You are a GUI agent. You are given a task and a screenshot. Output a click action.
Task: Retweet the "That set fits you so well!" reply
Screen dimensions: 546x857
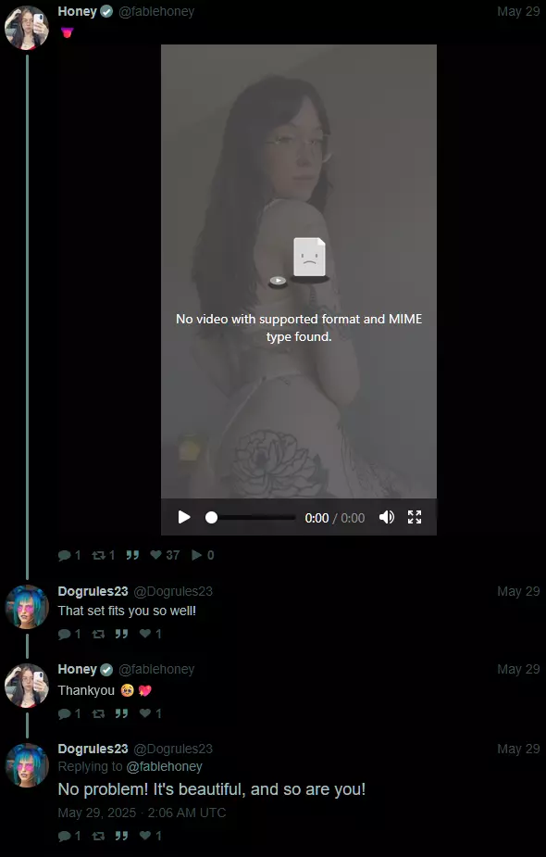(98, 634)
